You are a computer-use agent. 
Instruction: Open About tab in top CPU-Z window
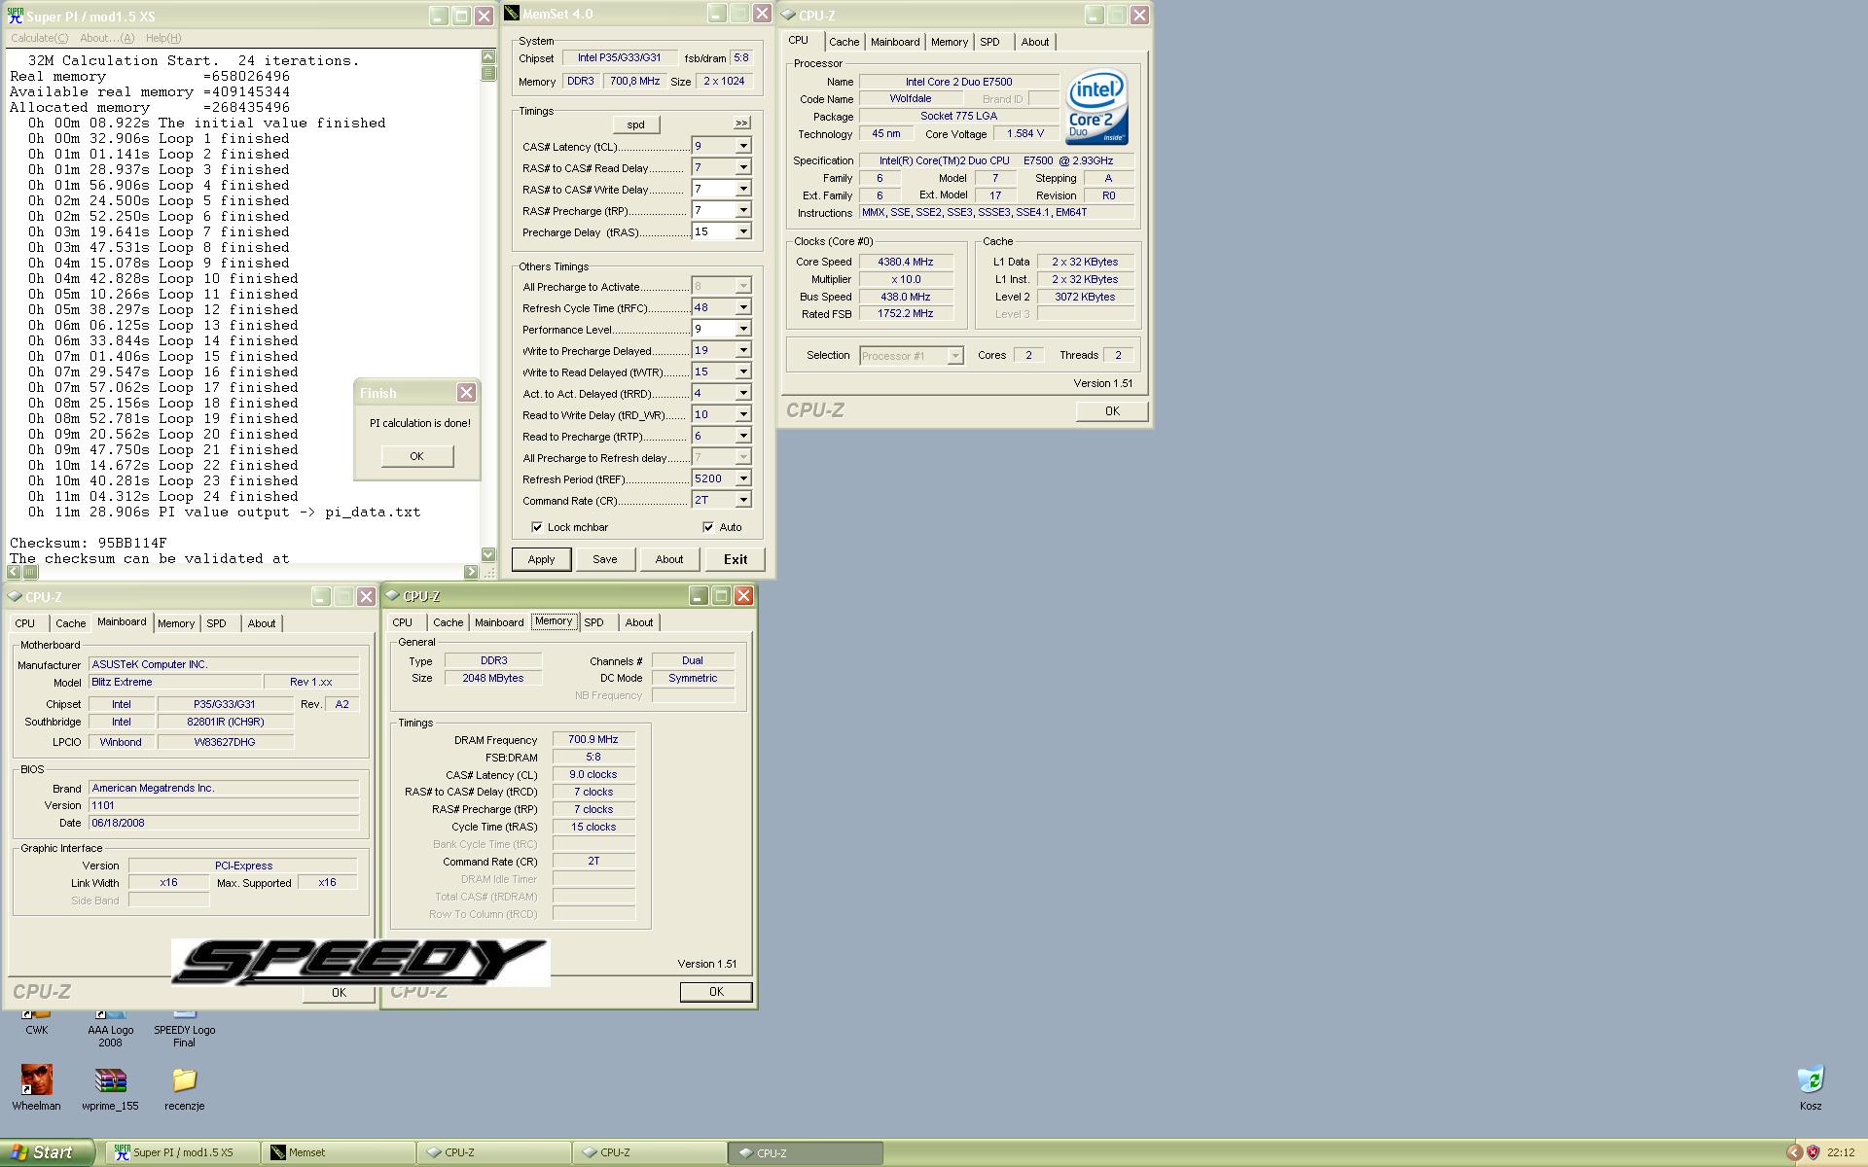click(1035, 42)
